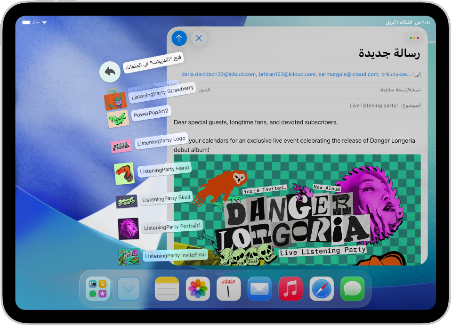Open Photos from the Dock
Screen dimensions: 452x326
(x=198, y=287)
